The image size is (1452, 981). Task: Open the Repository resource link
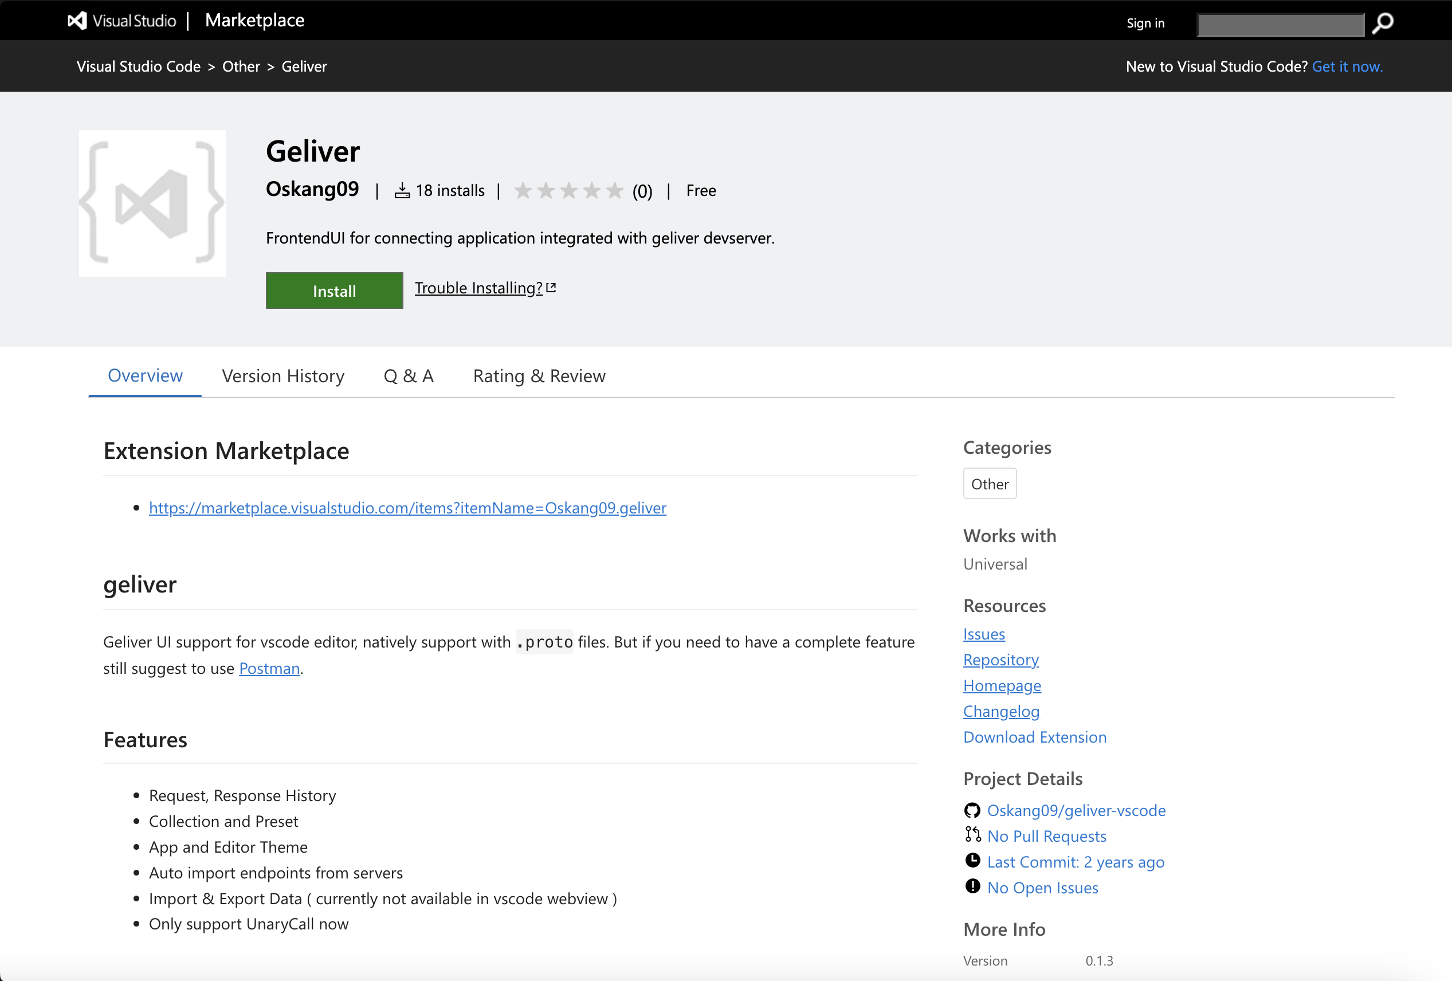(x=1001, y=660)
